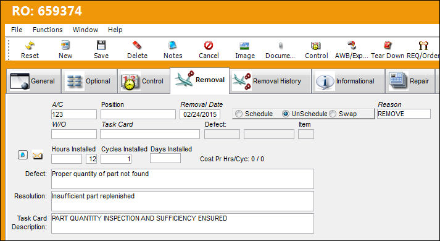
Task: Click the envelope mail icon
Action: coord(37,155)
